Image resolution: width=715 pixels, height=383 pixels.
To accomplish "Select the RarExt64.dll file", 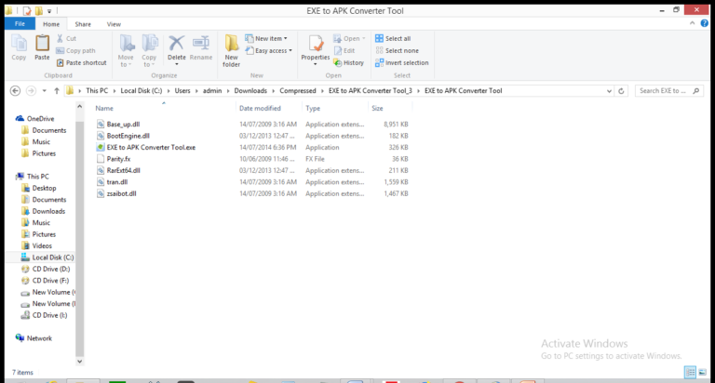I will [x=123, y=170].
